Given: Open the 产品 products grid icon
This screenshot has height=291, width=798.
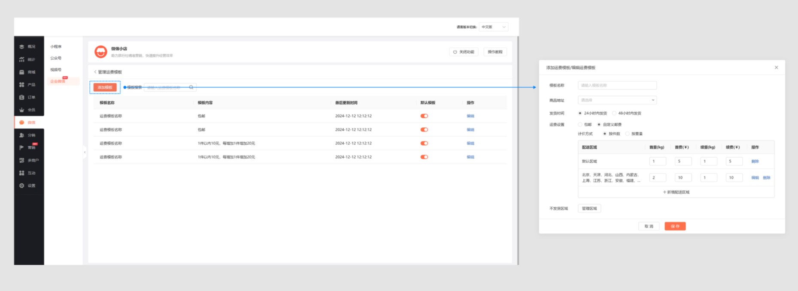Looking at the screenshot, I should pos(21,85).
